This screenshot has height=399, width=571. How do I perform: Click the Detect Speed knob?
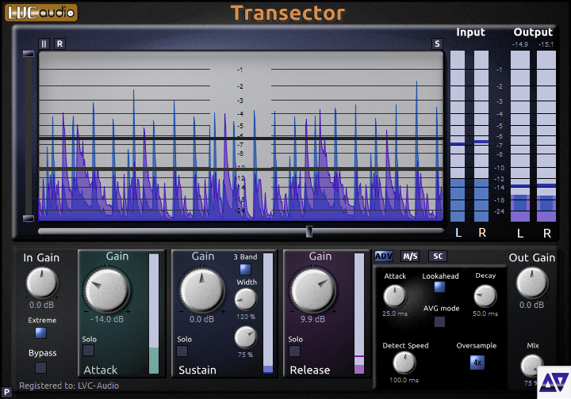tap(404, 363)
